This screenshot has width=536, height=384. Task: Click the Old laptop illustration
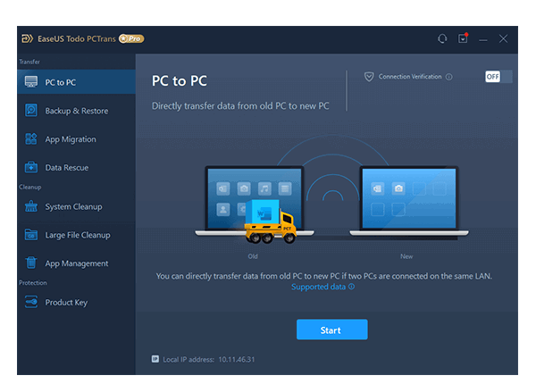tap(255, 201)
